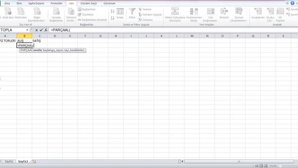
Task: Switch to the Giriş tab
Action: coord(7,3)
